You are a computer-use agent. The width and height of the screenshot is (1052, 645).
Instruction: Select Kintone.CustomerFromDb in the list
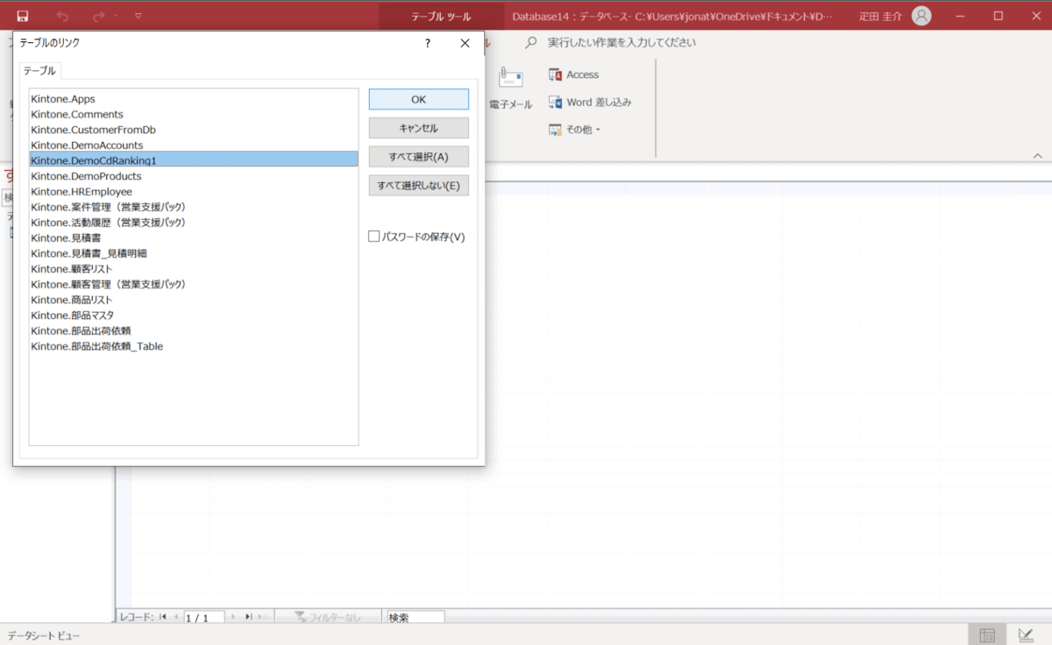point(194,130)
